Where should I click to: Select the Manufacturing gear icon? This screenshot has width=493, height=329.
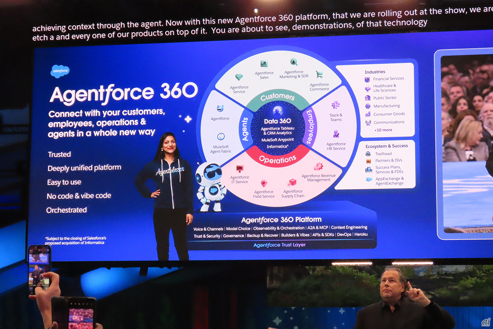pyautogui.click(x=368, y=106)
